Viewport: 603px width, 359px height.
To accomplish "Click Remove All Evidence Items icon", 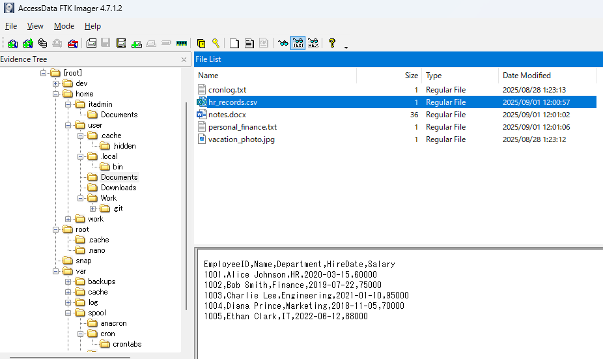I will 73,44.
